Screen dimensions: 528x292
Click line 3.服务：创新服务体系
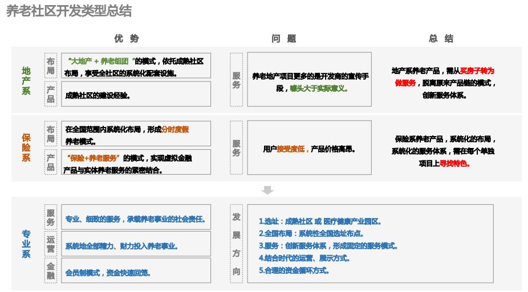point(328,246)
